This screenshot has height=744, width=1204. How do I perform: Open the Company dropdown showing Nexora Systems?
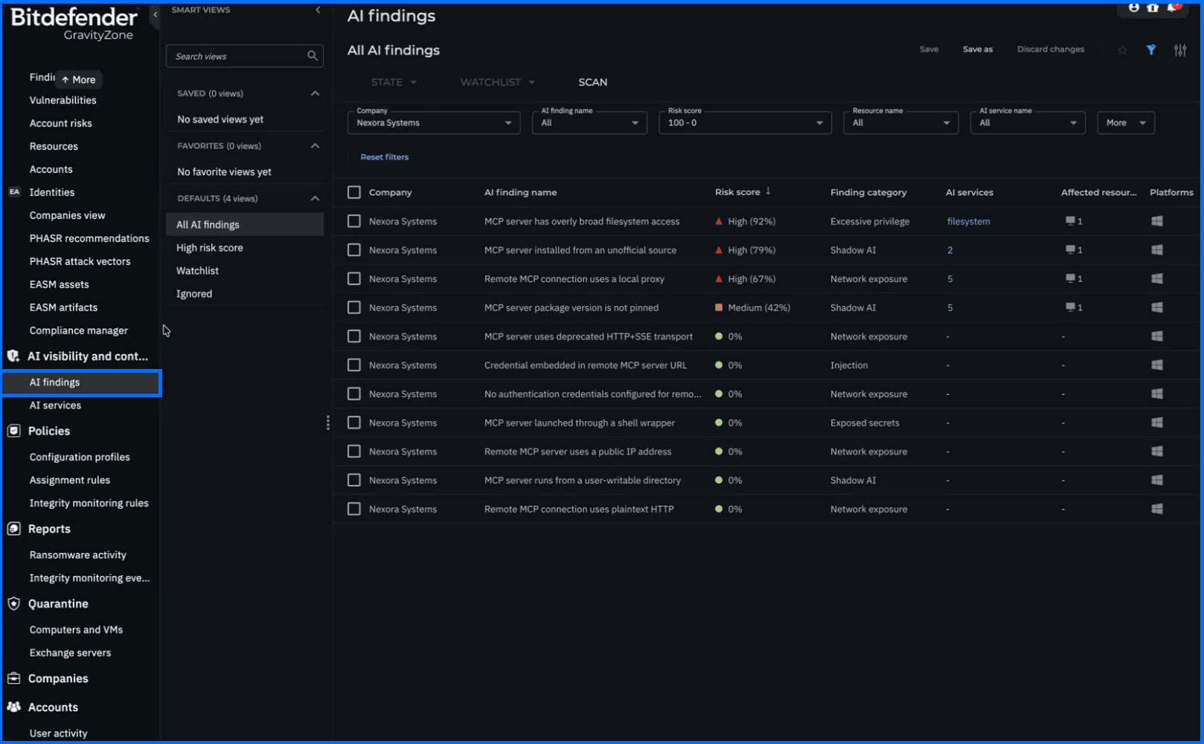click(x=434, y=122)
